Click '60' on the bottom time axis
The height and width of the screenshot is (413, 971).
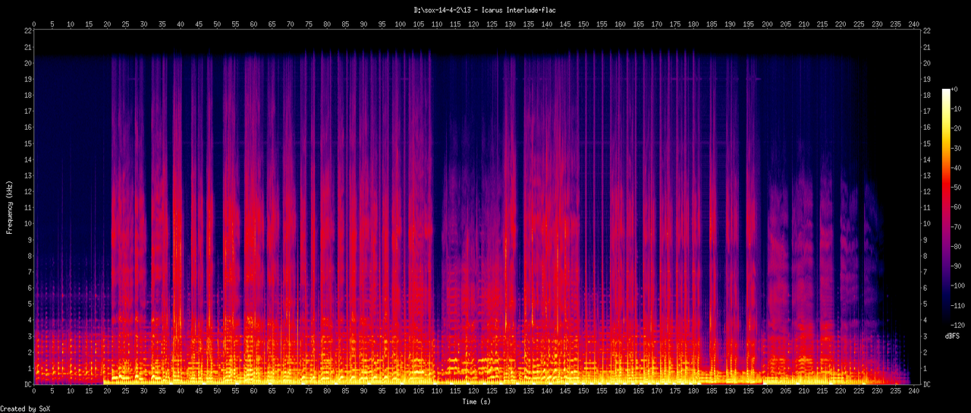click(x=253, y=393)
